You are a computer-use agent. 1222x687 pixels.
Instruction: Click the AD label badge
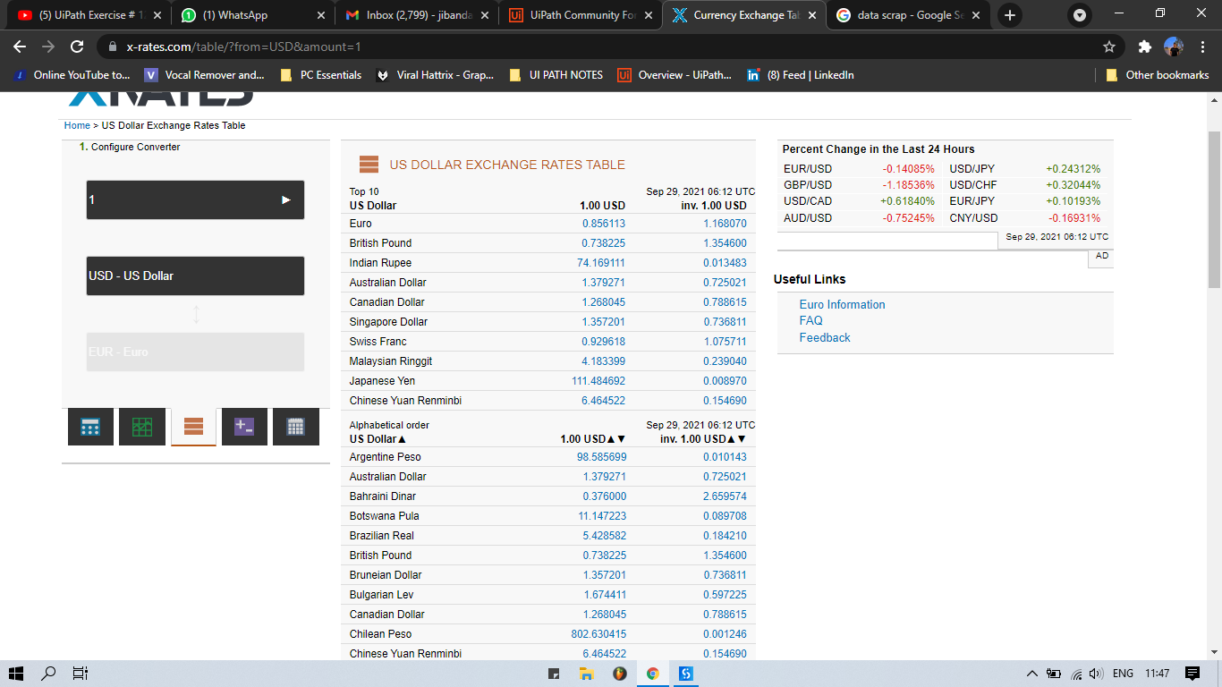(1102, 256)
